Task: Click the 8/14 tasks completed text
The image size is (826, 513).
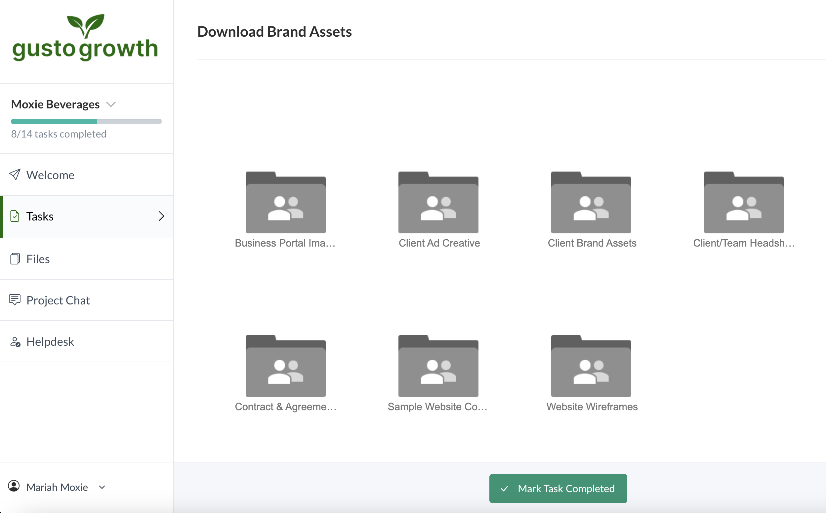Action: pos(59,134)
